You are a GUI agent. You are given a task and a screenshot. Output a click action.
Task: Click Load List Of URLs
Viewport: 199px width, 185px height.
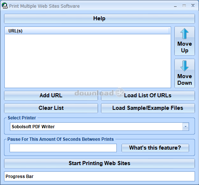[148, 95]
